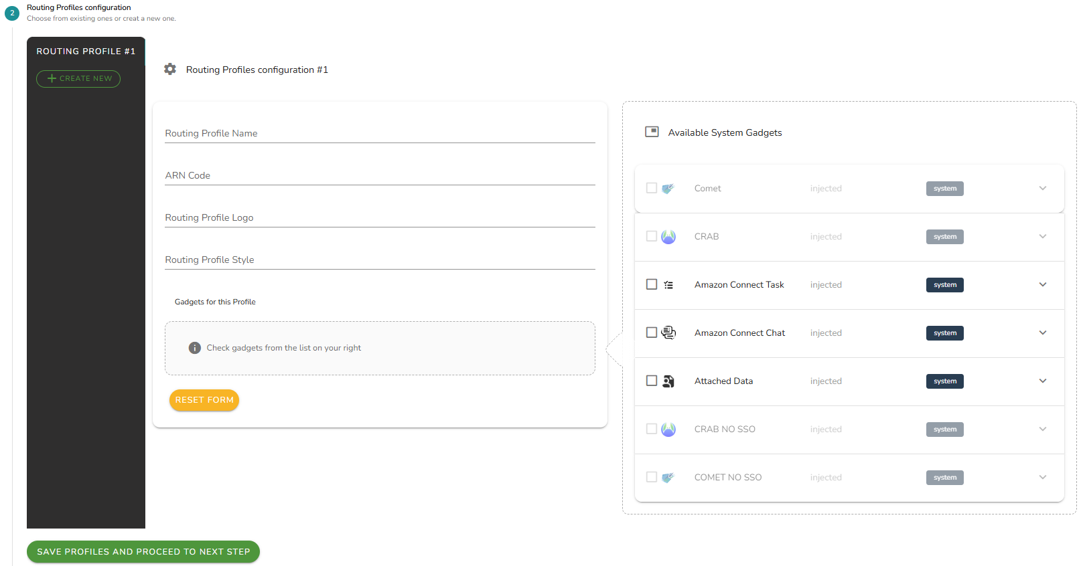Tick the COMET NO SSO checkbox
This screenshot has height=566, width=1083.
click(652, 477)
